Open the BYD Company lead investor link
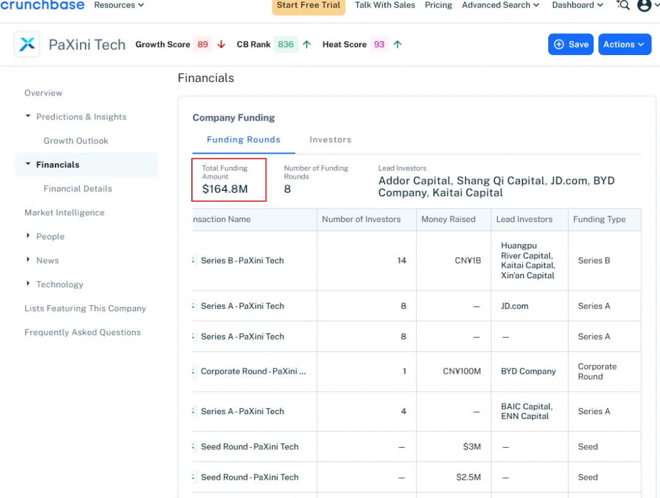 528,371
